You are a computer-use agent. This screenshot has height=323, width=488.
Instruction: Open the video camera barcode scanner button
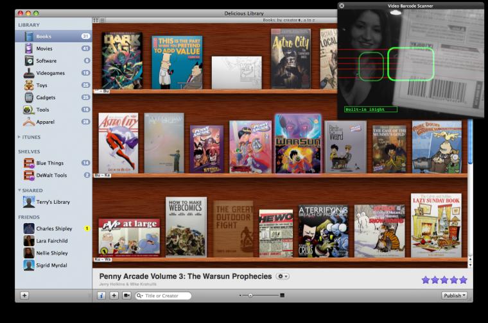pos(126,295)
